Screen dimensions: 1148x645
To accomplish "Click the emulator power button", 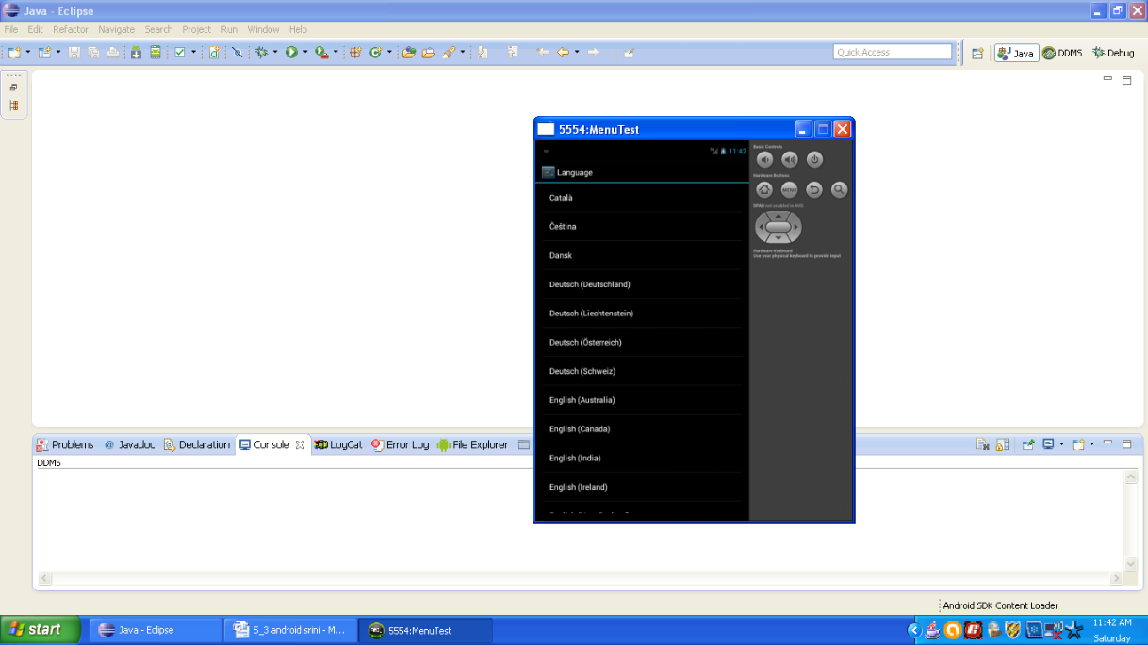I will 814,160.
